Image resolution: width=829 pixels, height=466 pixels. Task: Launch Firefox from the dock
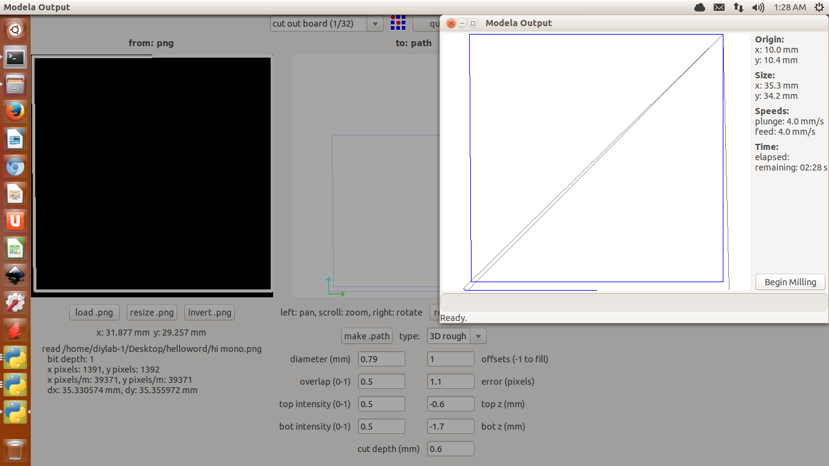click(x=15, y=113)
